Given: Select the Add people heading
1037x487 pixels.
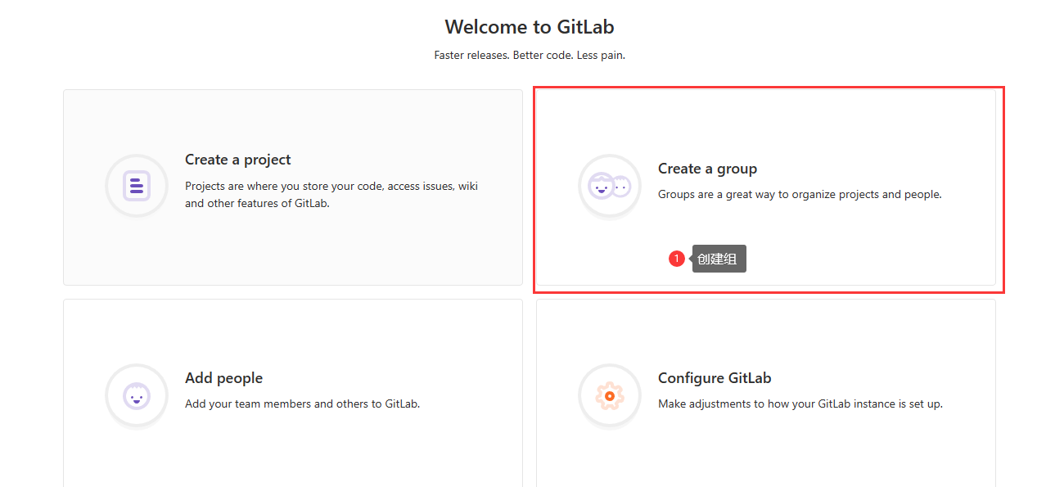Looking at the screenshot, I should point(224,378).
